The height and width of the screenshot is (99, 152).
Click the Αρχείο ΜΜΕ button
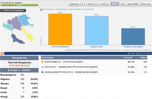133,4
